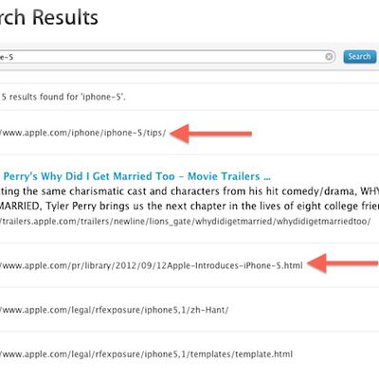Screen dimensions: 379x379
Task: Open the trailers.apple.com whydidigetmarriedtoo URL
Action: (185, 221)
